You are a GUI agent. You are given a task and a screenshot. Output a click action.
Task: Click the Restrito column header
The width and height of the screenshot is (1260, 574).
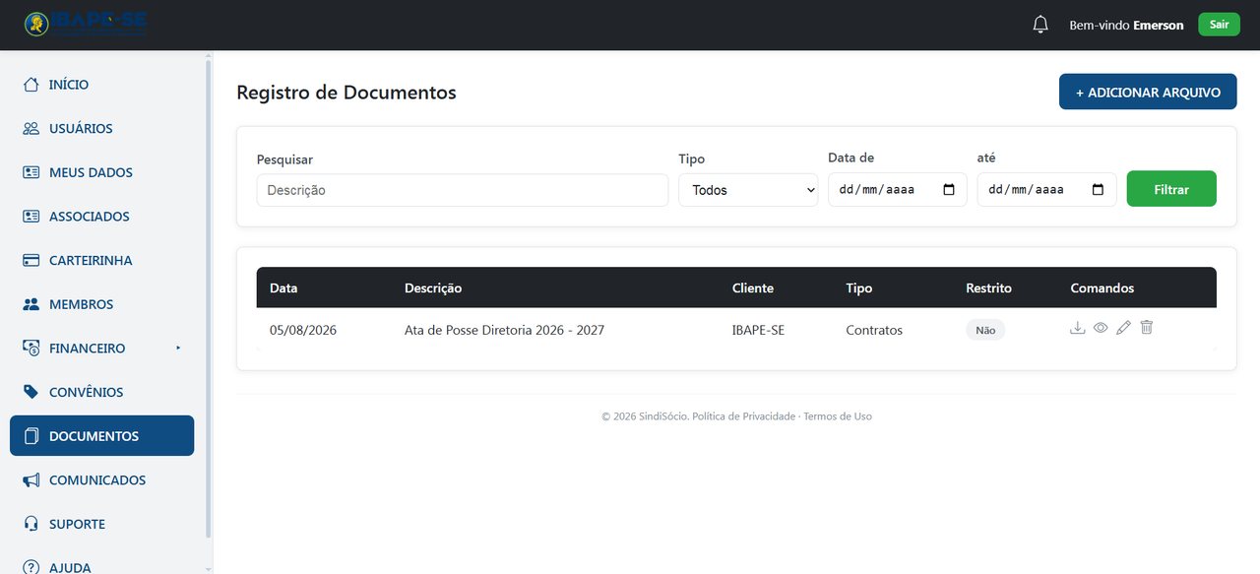(988, 288)
